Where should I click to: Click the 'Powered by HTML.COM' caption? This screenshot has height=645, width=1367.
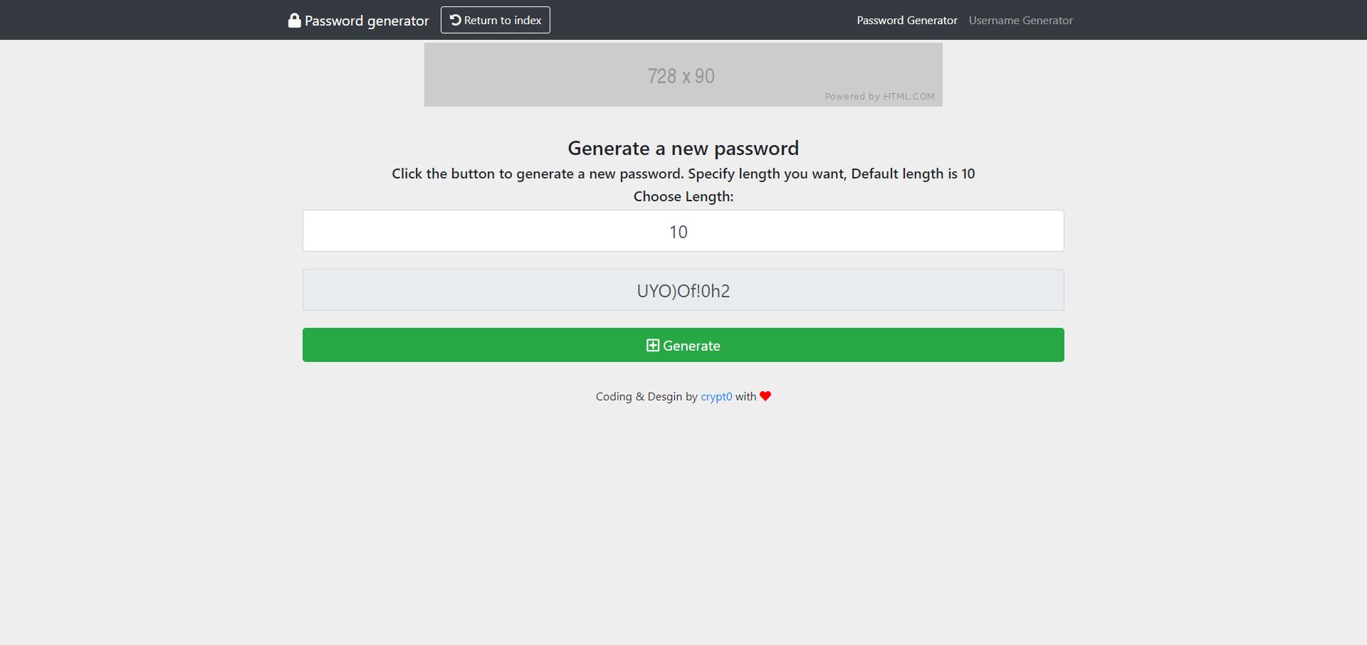tap(880, 97)
